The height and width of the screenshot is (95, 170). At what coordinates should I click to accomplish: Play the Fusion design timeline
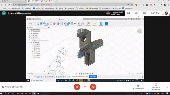tap(31, 77)
